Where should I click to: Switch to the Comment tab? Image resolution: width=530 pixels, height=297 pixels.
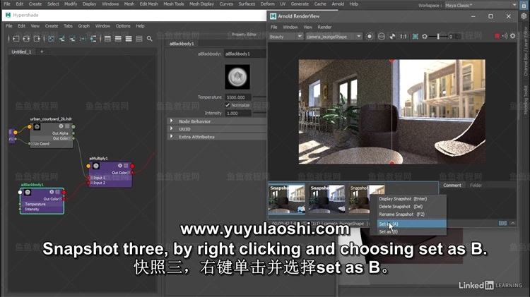tap(452, 186)
